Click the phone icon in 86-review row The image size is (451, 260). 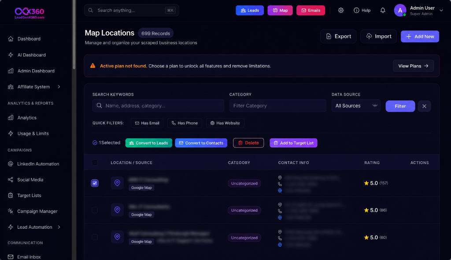(280, 211)
